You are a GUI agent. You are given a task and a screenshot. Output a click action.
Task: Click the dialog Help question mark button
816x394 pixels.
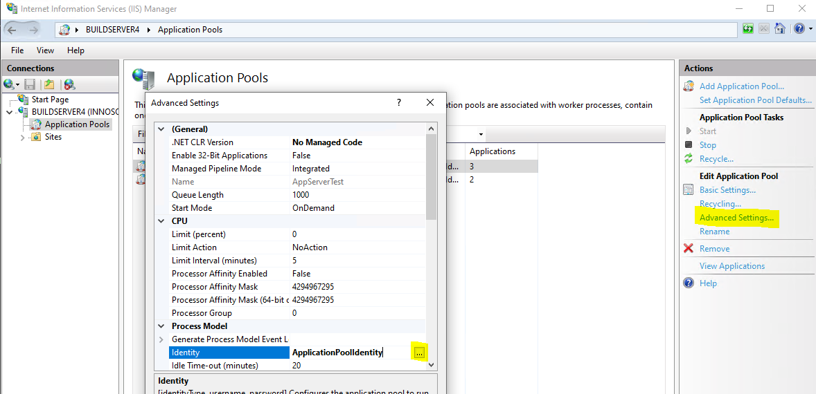(x=399, y=103)
